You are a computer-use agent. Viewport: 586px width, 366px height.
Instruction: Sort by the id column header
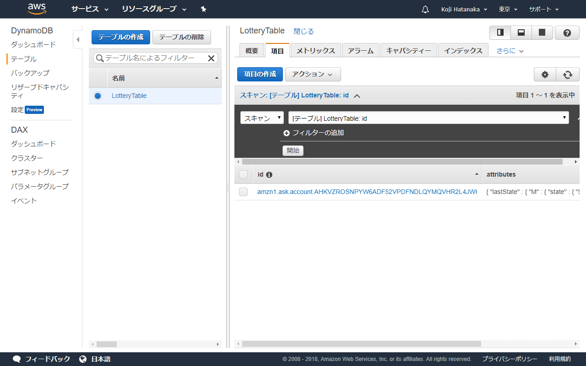[x=367, y=174]
